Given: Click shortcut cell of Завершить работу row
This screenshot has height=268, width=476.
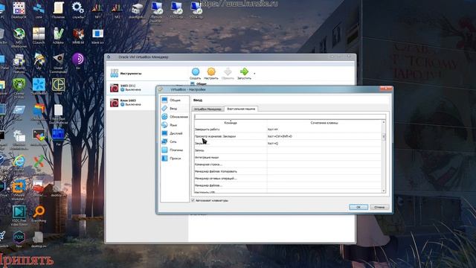Looking at the screenshot, I should point(324,130).
